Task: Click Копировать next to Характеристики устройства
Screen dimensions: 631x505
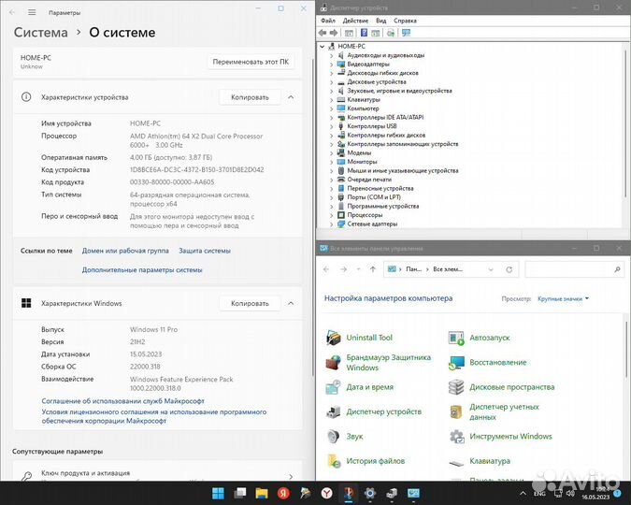Action: (250, 97)
